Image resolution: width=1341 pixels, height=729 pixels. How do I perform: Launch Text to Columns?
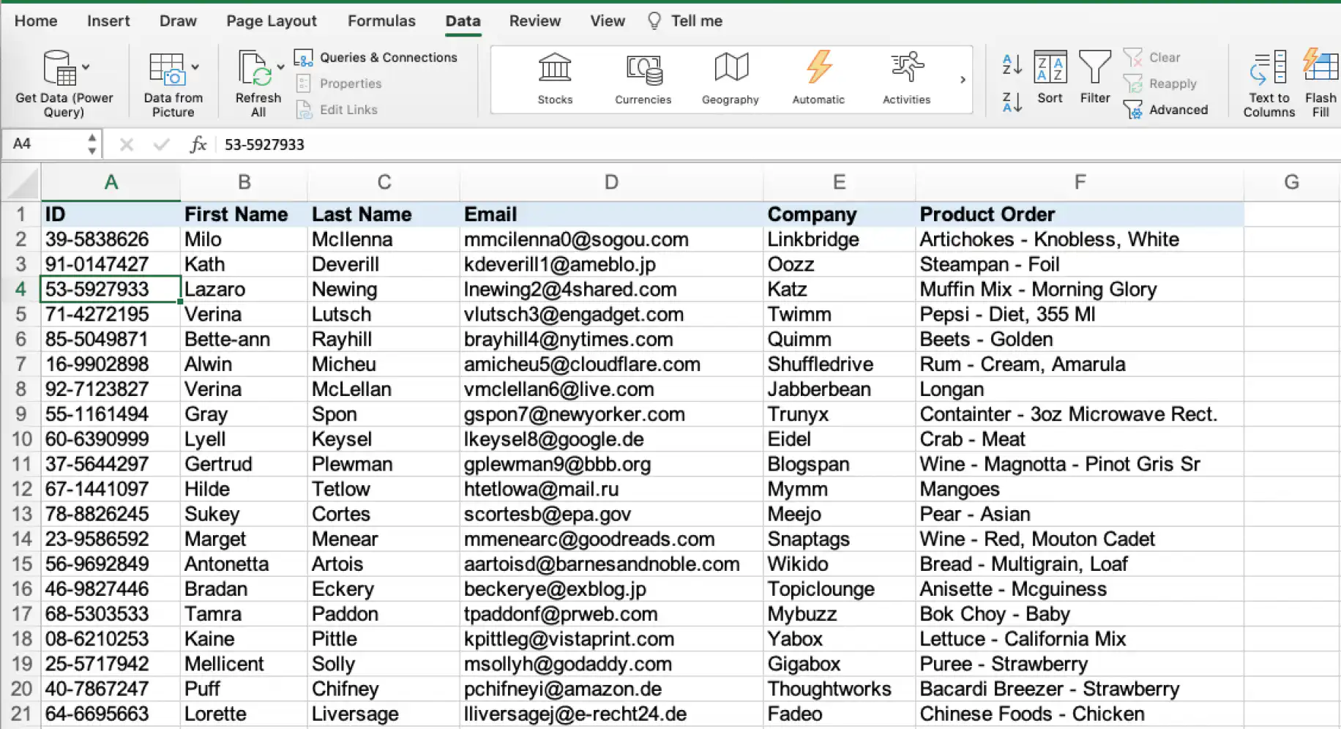[1269, 84]
